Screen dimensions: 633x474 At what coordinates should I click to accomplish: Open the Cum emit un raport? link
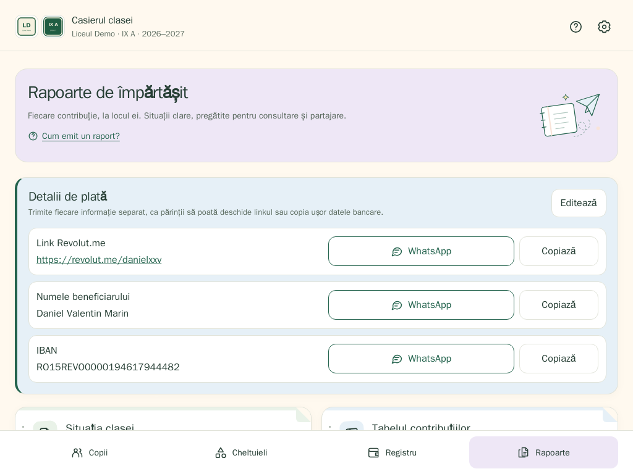pyautogui.click(x=81, y=136)
